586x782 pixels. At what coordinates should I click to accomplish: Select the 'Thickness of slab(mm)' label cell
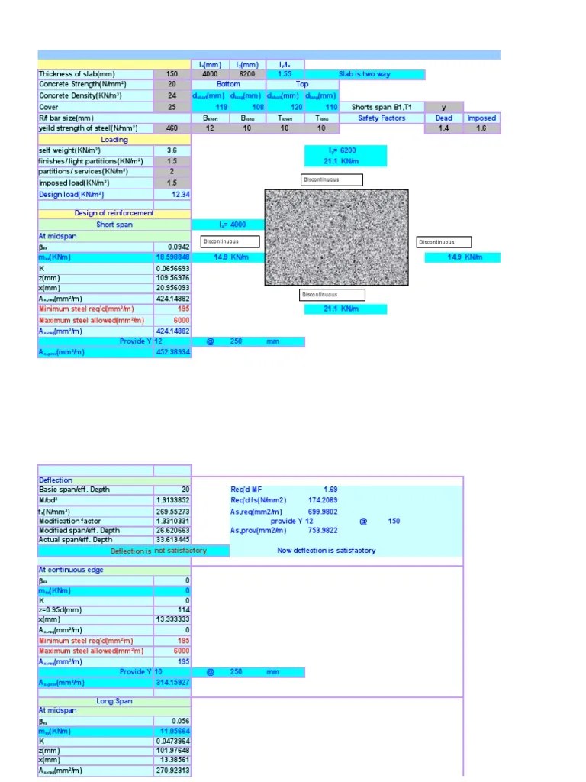click(95, 74)
